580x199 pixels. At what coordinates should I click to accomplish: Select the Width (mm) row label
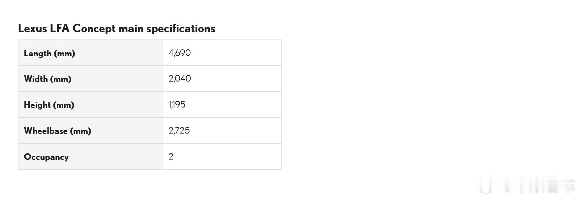(x=47, y=79)
